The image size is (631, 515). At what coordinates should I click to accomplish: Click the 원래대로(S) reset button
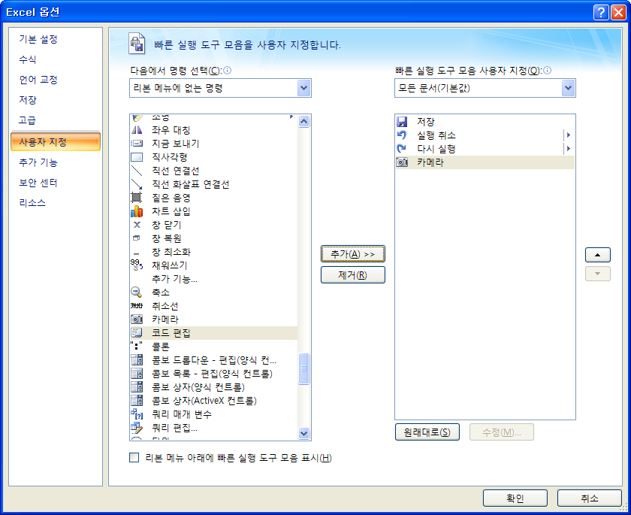point(427,432)
